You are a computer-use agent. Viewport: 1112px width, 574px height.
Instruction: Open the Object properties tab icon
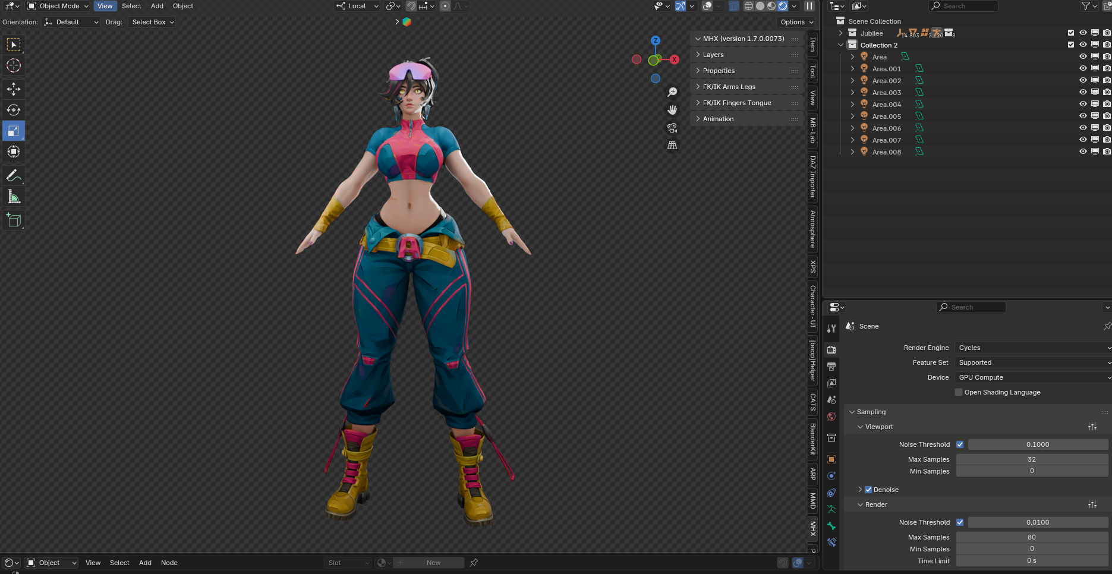[831, 459]
